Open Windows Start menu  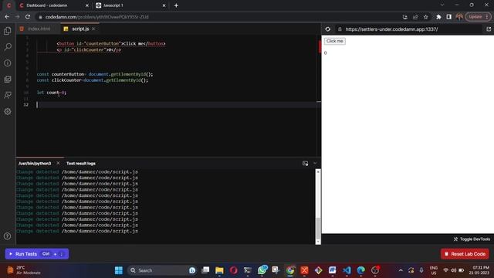coord(119,270)
